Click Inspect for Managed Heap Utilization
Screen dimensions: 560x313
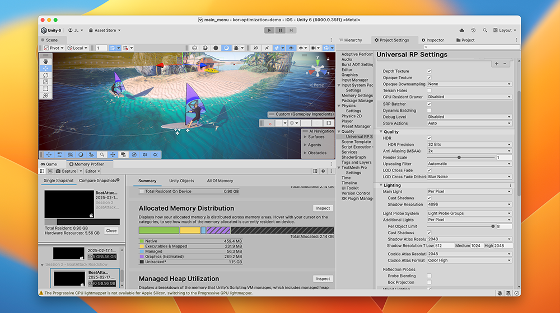(x=323, y=279)
